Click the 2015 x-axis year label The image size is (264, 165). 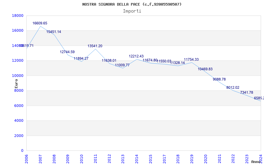[x=150, y=159]
